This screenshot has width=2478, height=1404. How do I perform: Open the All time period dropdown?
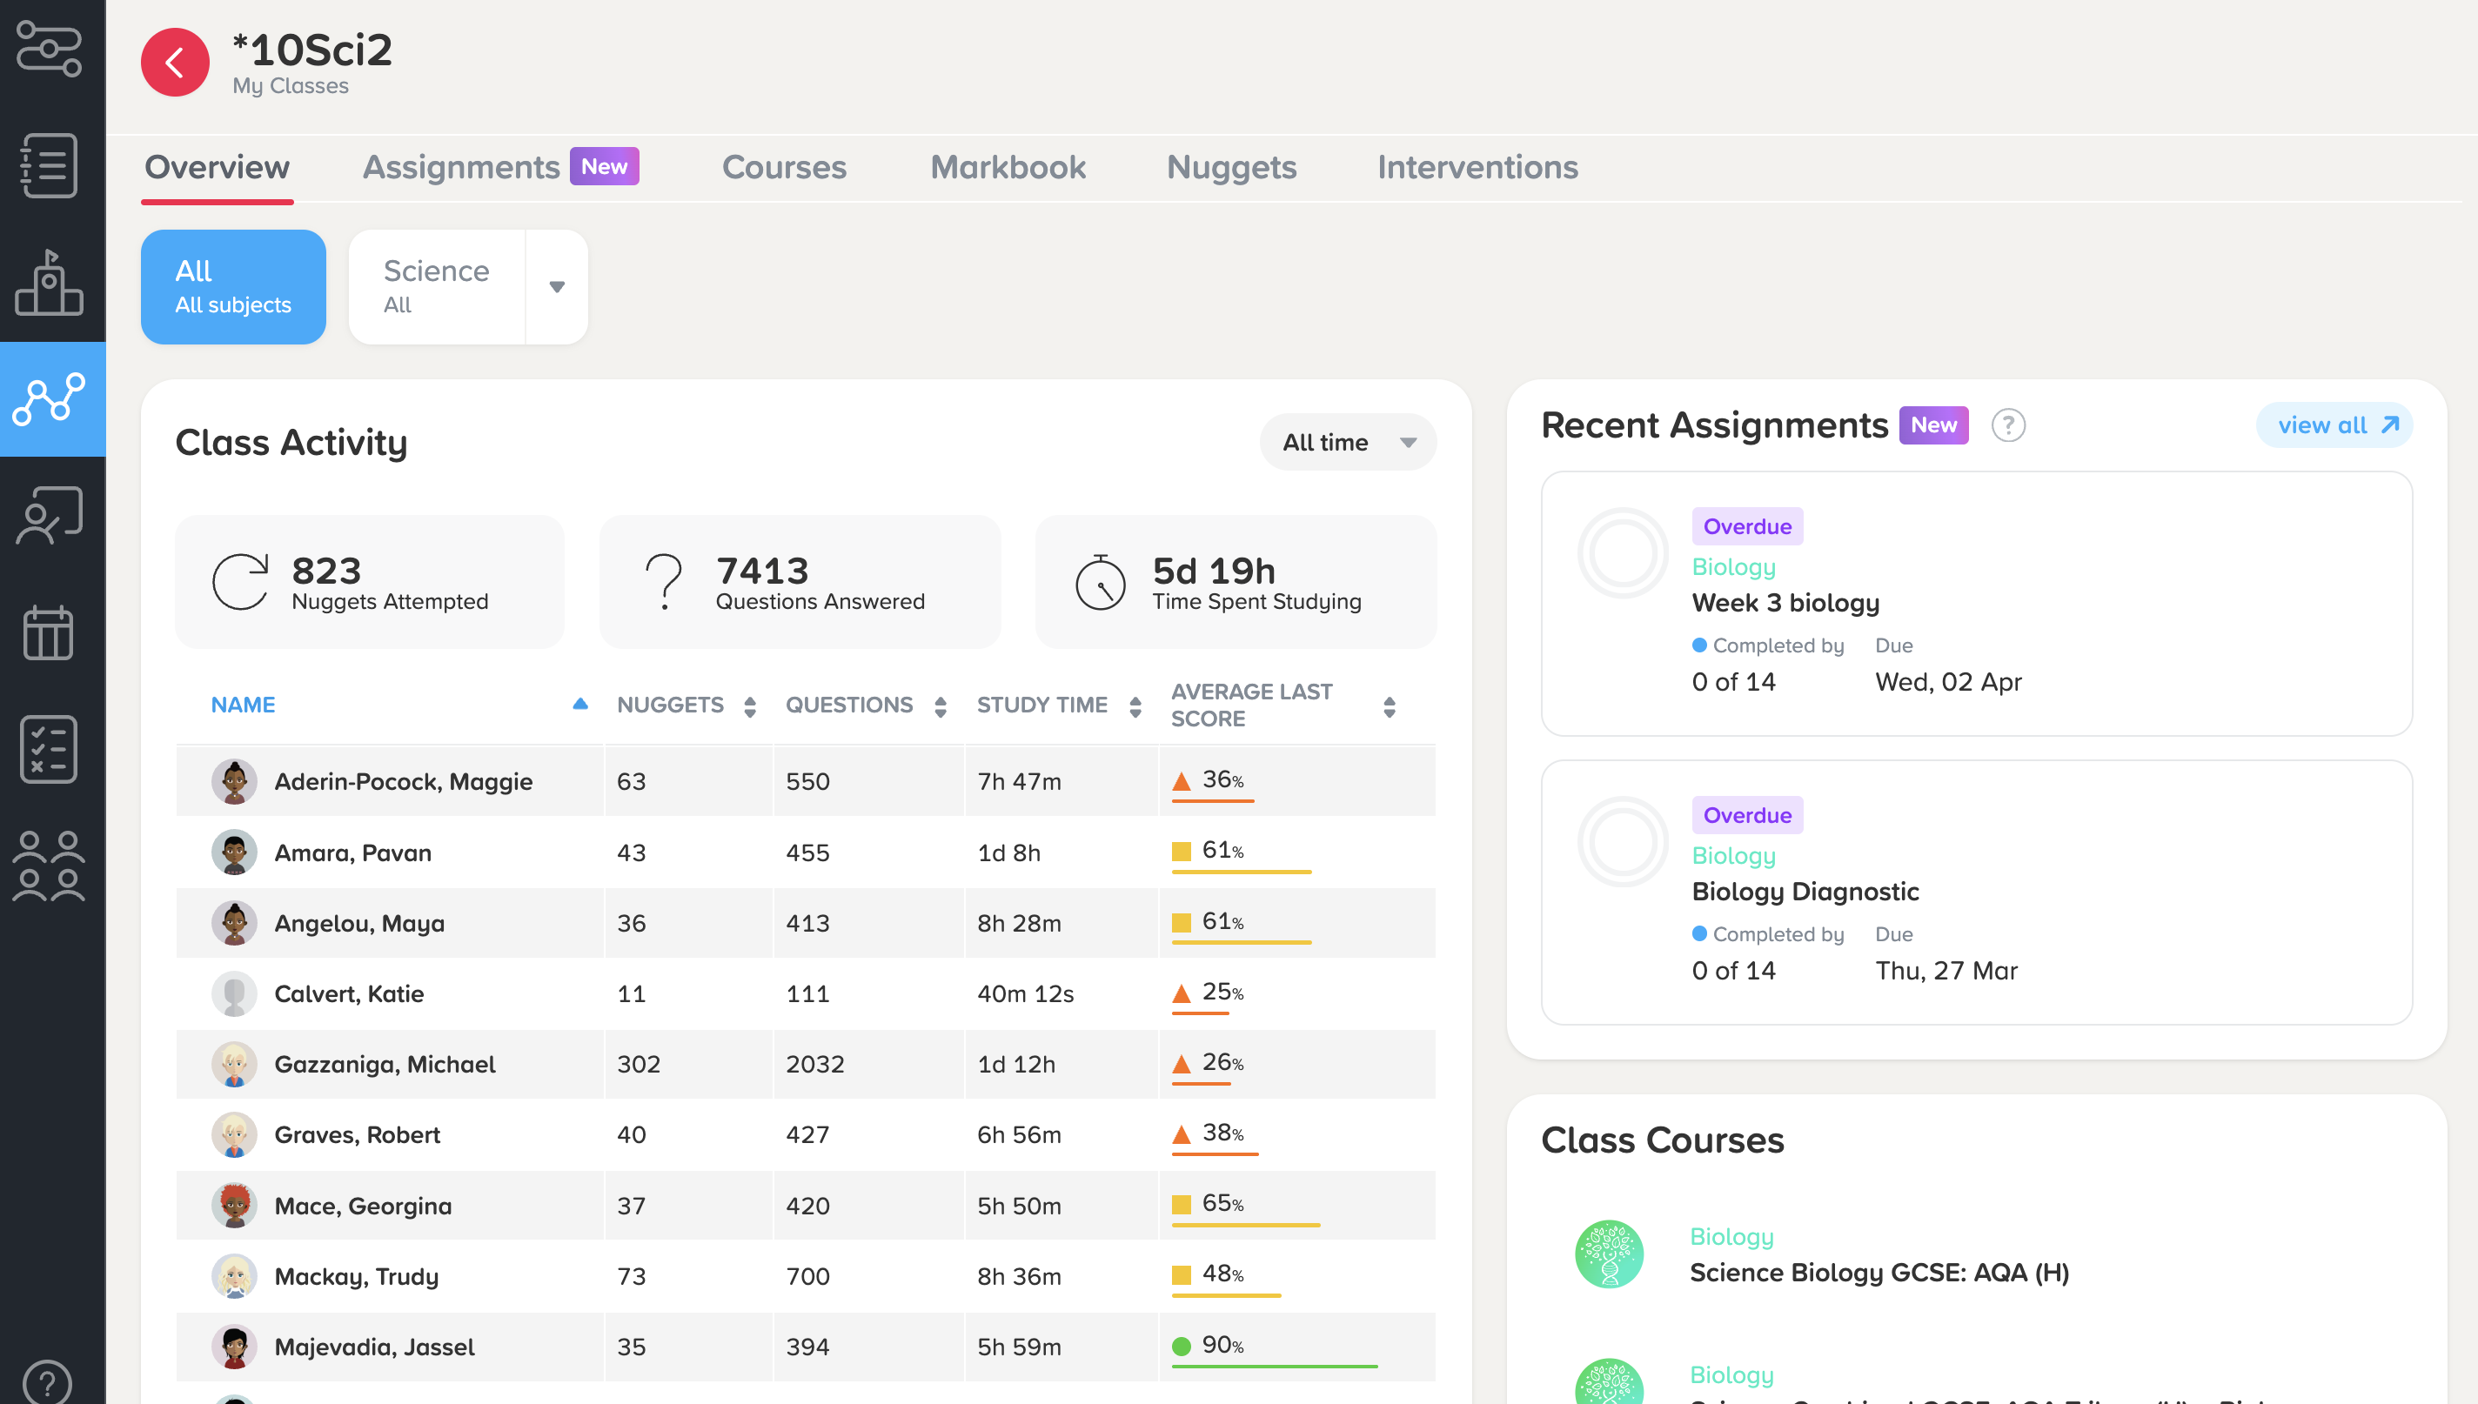[1347, 443]
